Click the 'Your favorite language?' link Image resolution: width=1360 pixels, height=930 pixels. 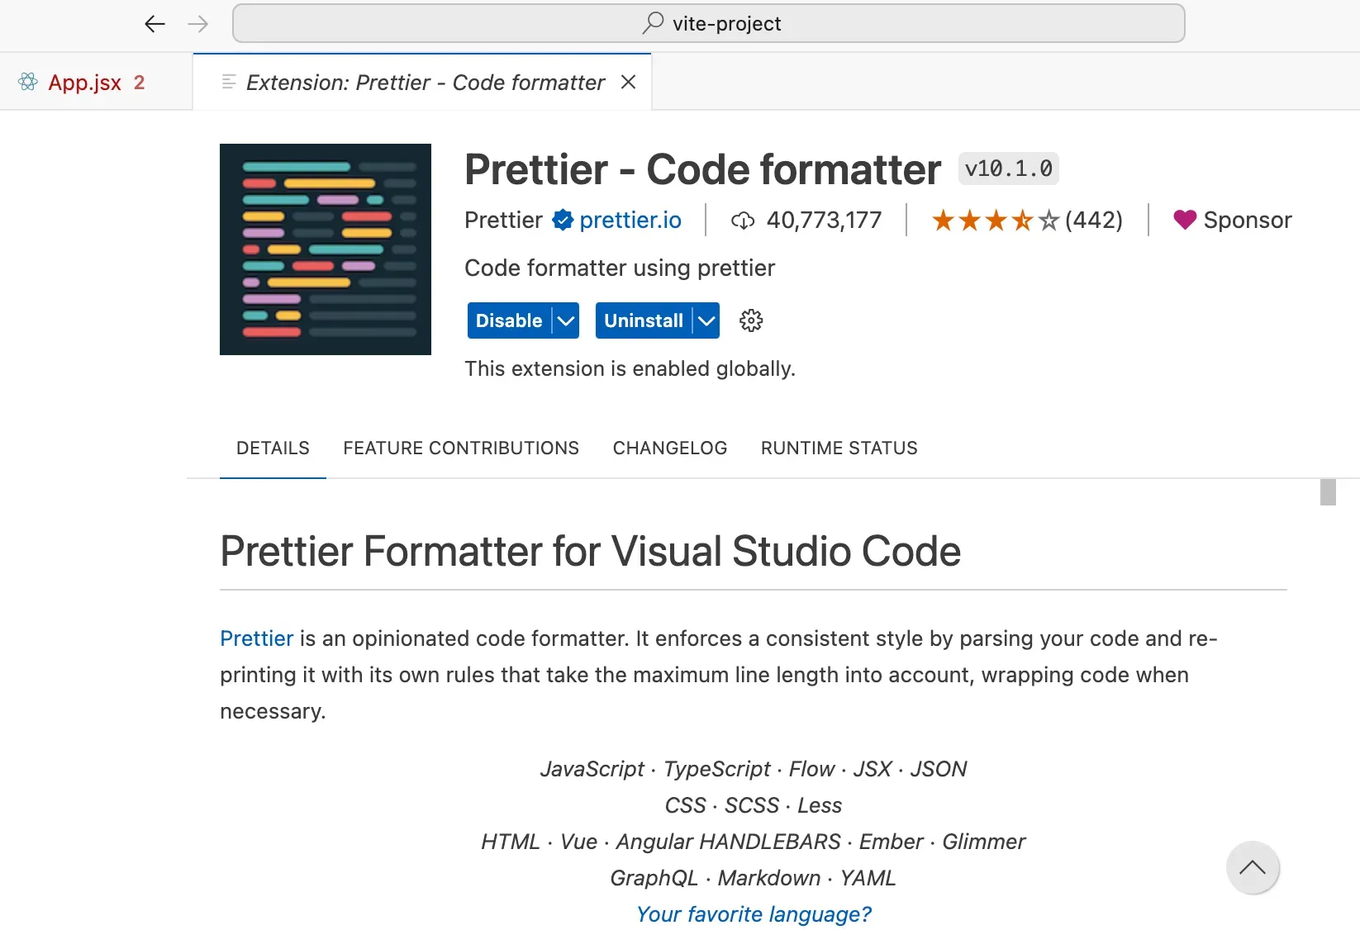click(754, 914)
